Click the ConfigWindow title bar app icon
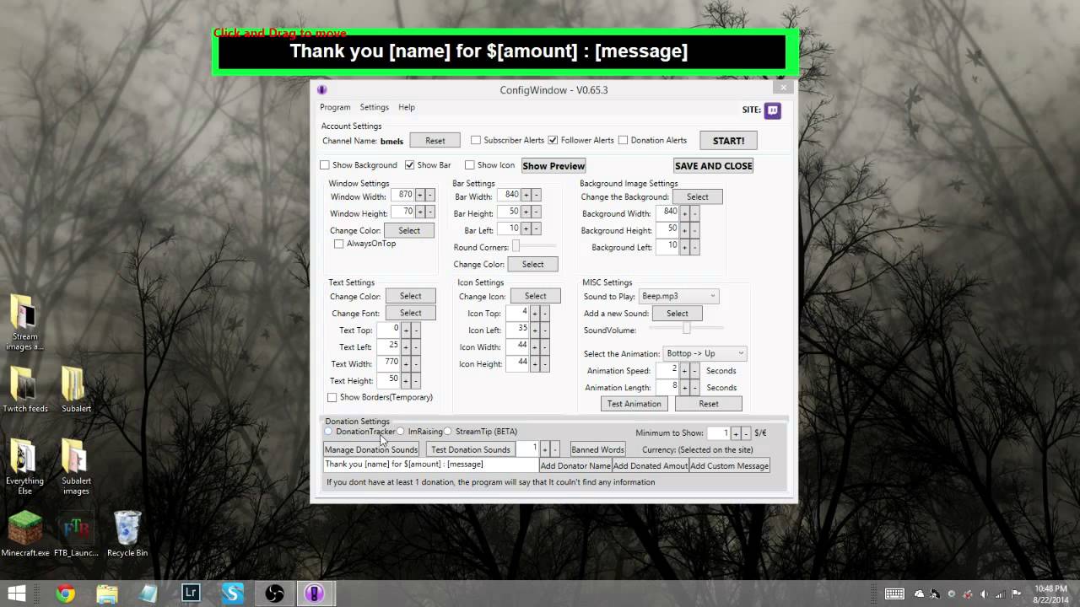This screenshot has height=607, width=1080. [x=321, y=90]
